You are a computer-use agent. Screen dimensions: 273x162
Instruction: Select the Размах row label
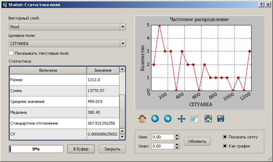[48, 80]
